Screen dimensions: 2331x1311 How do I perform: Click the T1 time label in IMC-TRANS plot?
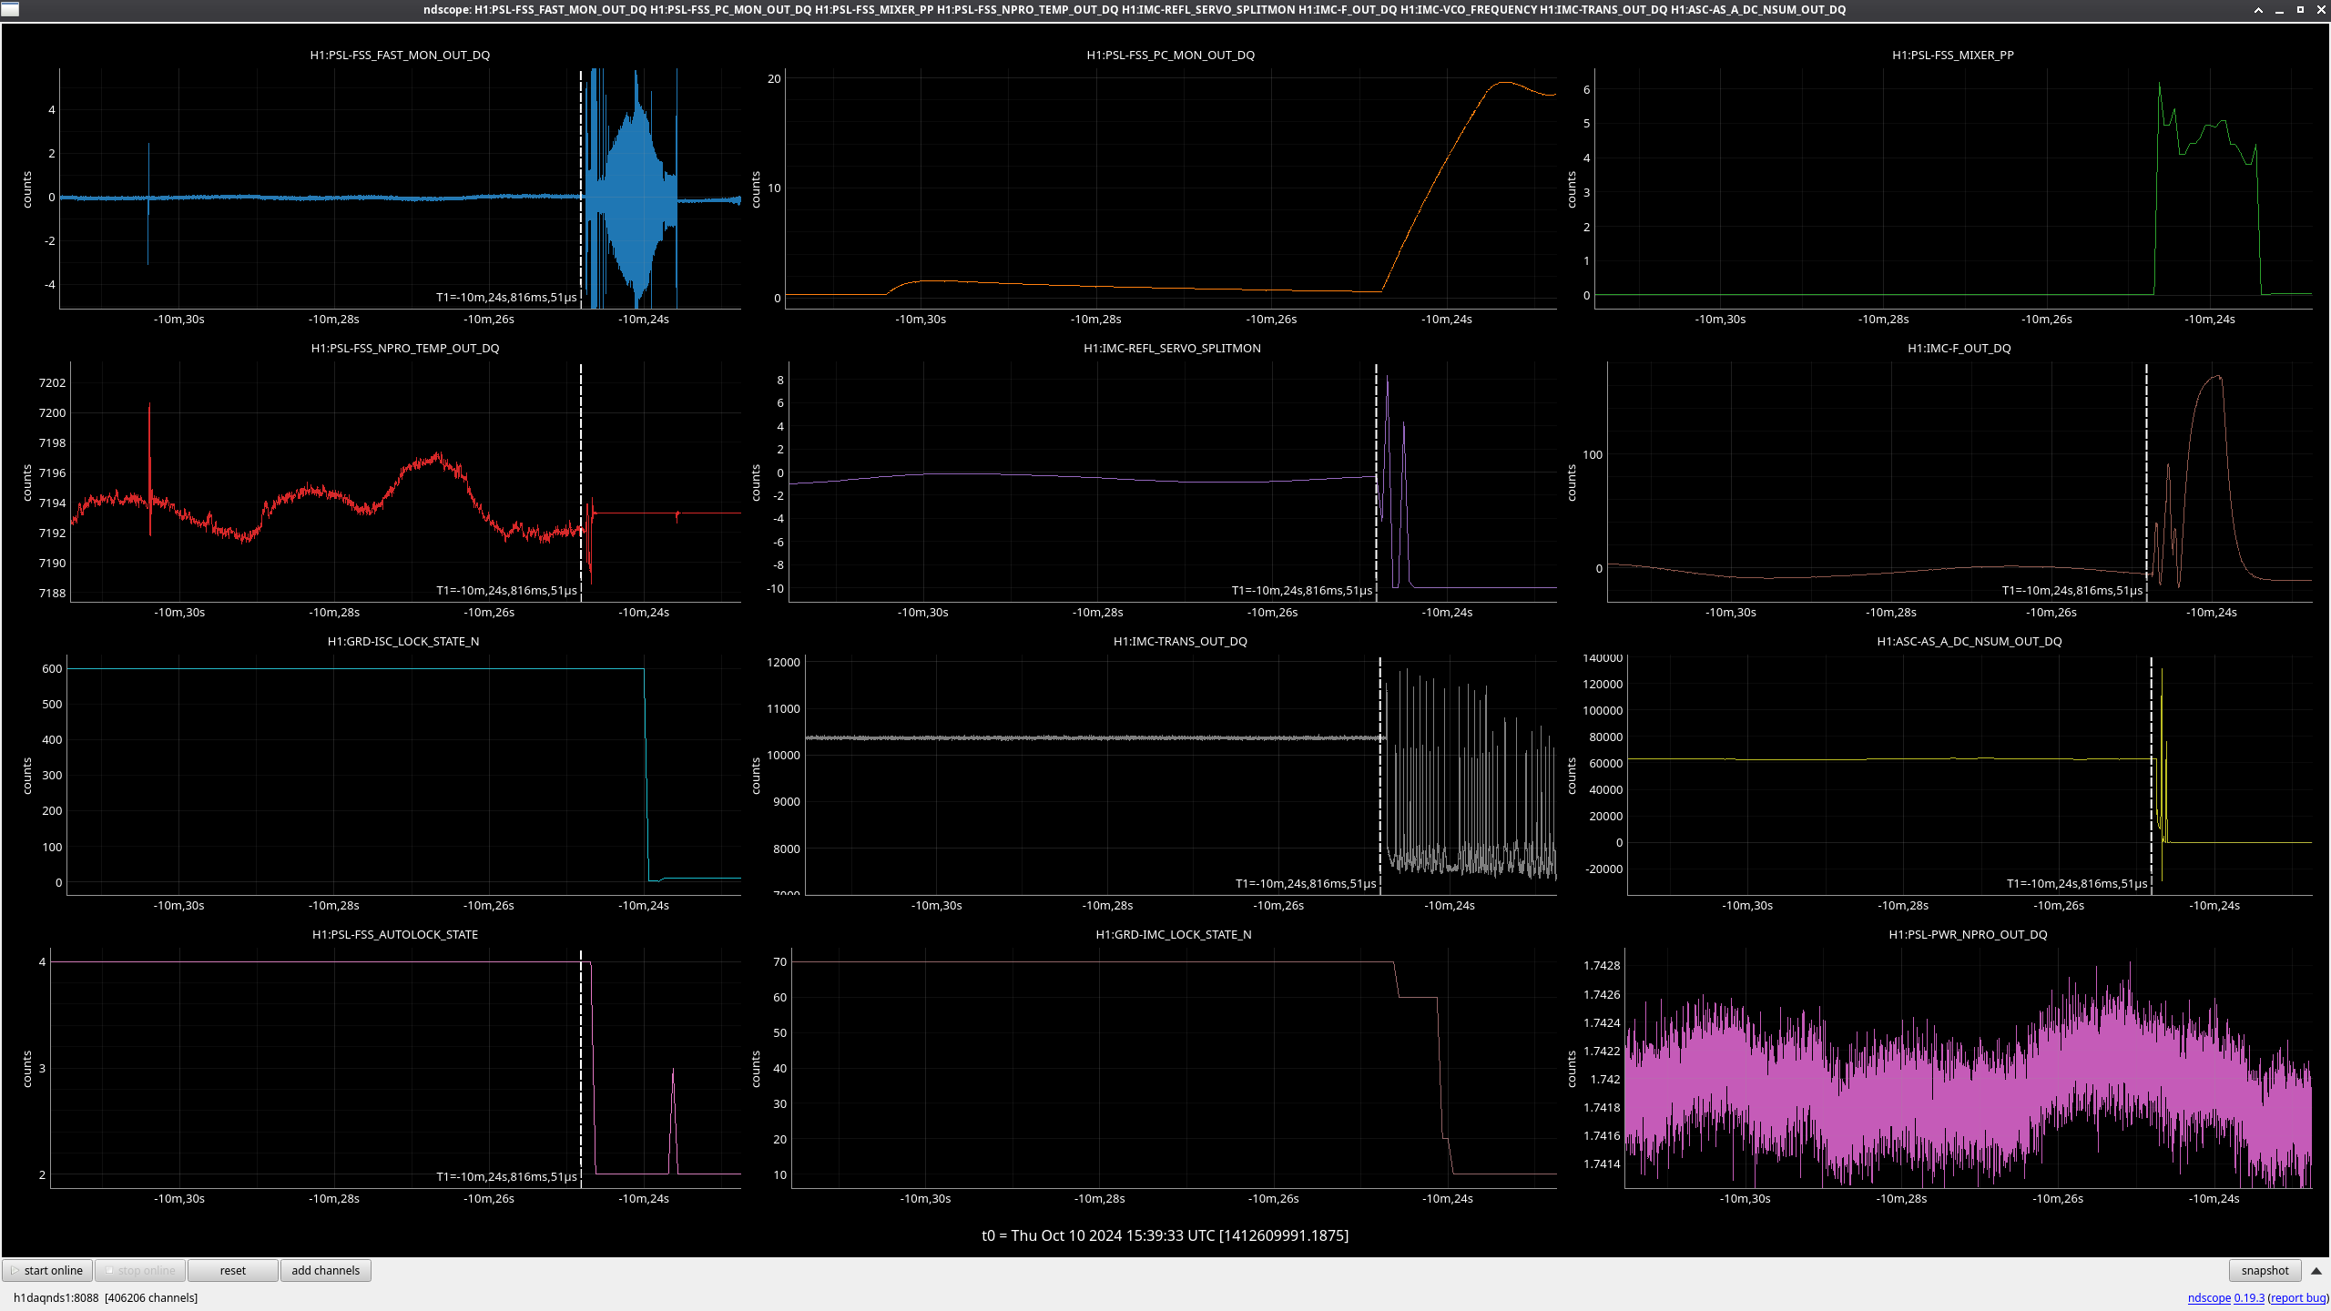[1306, 883]
